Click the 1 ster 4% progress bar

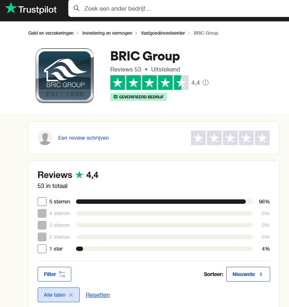click(164, 249)
